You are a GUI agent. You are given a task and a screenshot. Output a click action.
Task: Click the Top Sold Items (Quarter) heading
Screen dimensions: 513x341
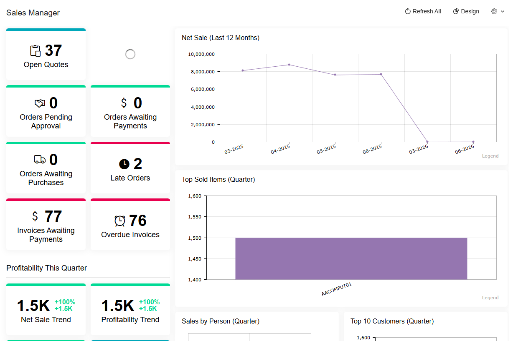(x=218, y=180)
